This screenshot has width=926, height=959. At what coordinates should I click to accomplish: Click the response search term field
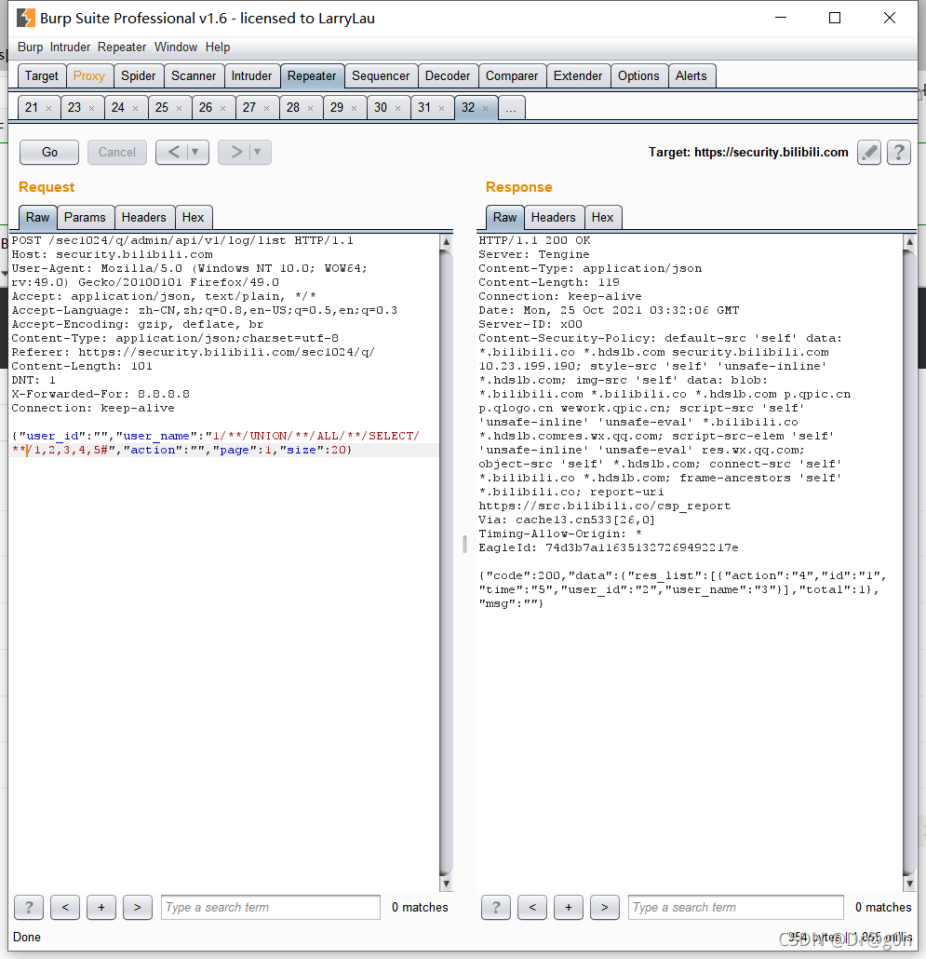pyautogui.click(x=736, y=907)
